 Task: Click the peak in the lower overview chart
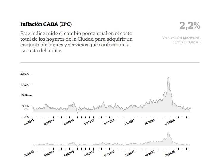169,133
